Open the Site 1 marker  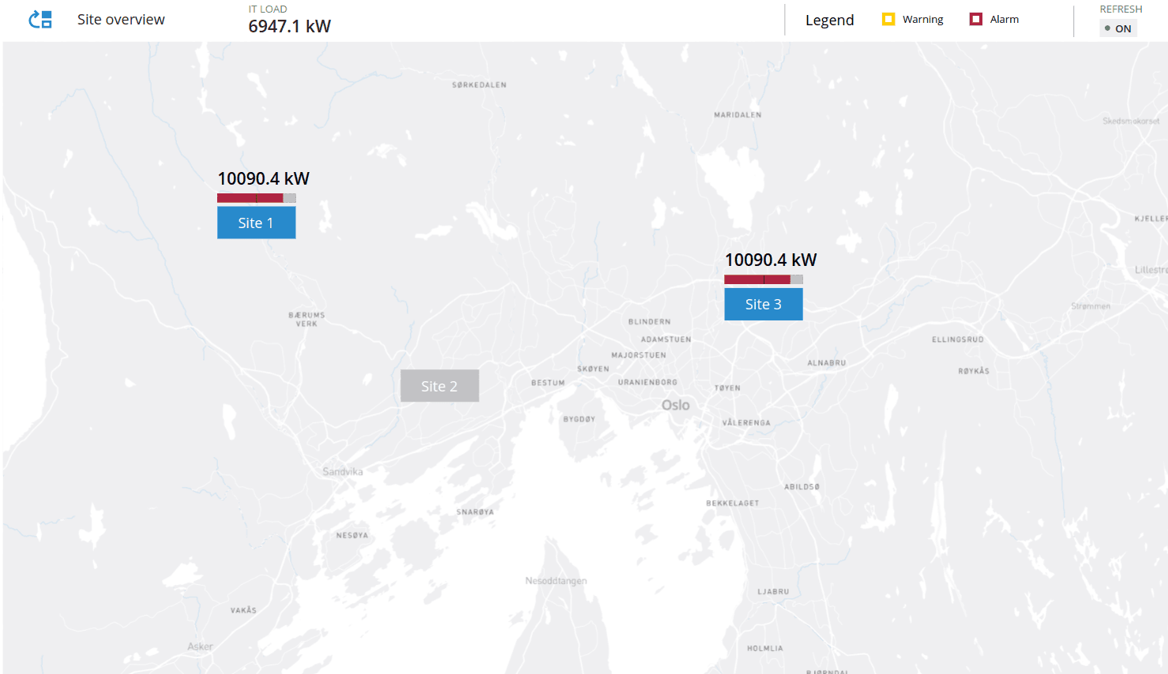pyautogui.click(x=256, y=223)
